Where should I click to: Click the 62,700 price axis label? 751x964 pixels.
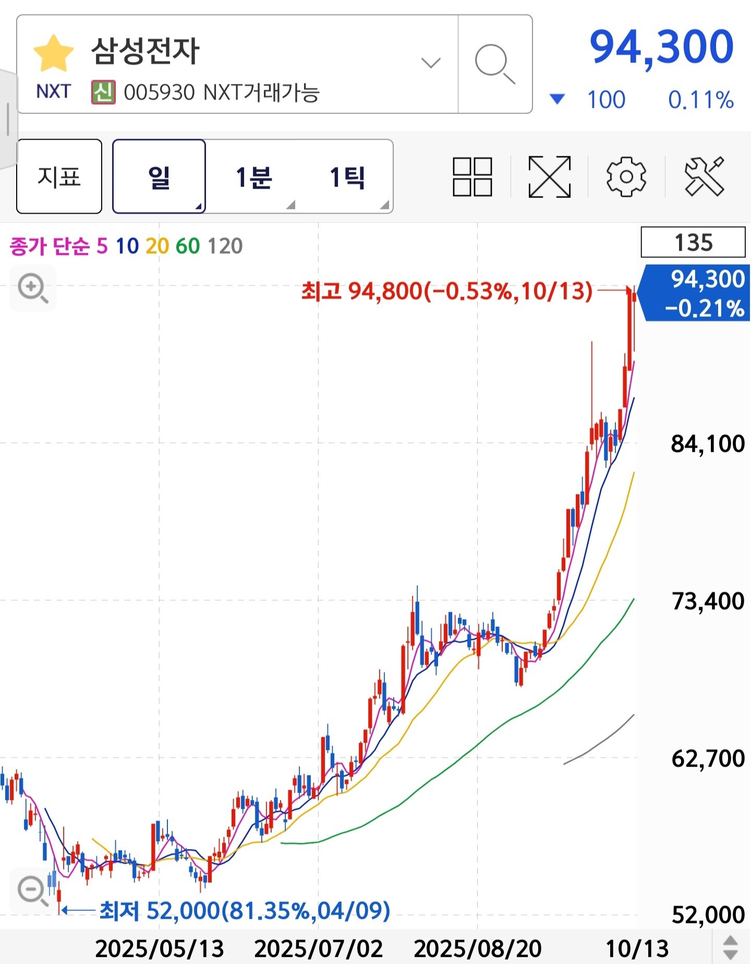[x=708, y=759]
